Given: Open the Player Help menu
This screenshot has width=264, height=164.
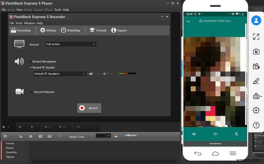Looking at the screenshot, I should (66, 10).
